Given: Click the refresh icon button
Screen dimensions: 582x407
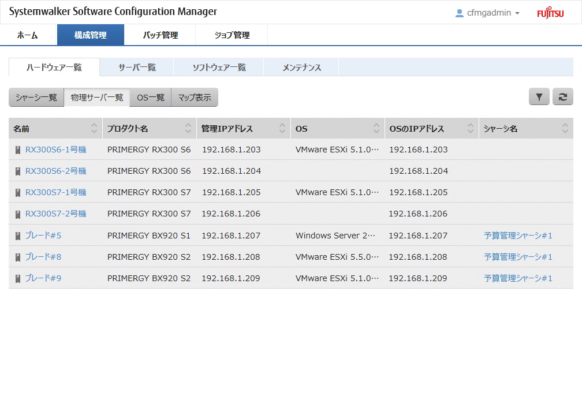Looking at the screenshot, I should click(x=562, y=97).
